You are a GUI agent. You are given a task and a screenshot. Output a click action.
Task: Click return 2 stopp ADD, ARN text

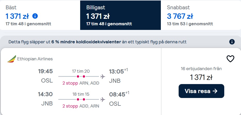pyautogui.click(x=81, y=106)
